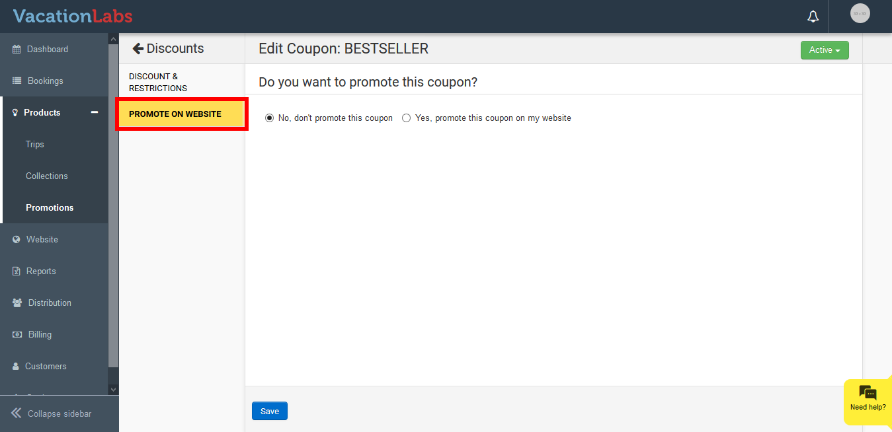The height and width of the screenshot is (432, 892).
Task: Click the Dashboard calendar icon
Action: point(17,50)
